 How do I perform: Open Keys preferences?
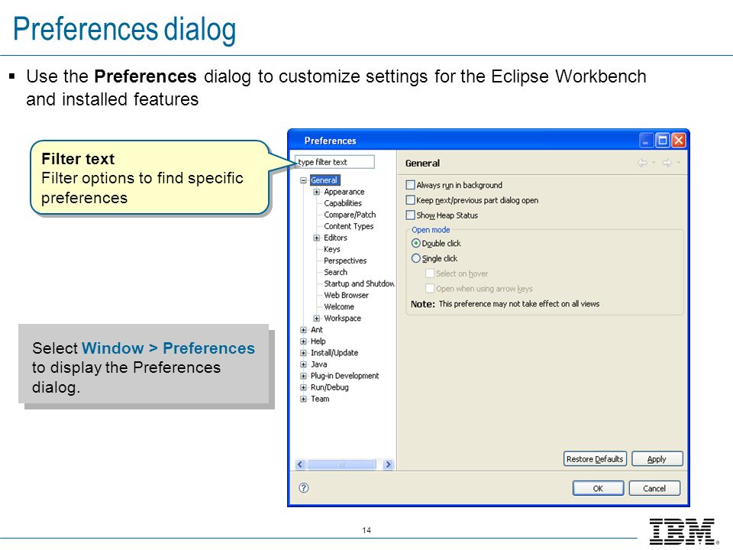pos(332,249)
